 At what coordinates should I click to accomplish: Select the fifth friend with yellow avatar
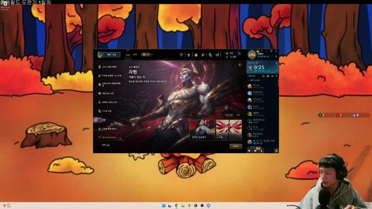click(262, 114)
